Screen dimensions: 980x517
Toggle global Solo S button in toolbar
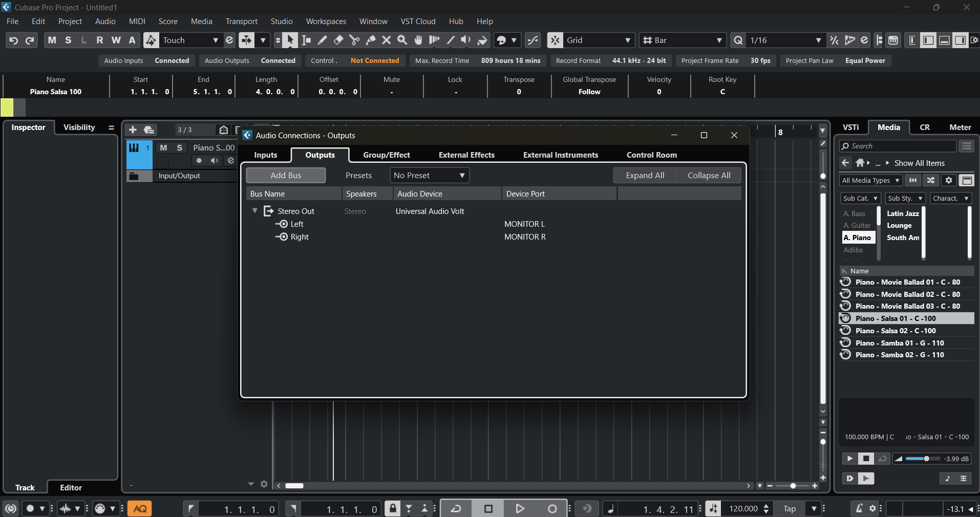click(68, 40)
